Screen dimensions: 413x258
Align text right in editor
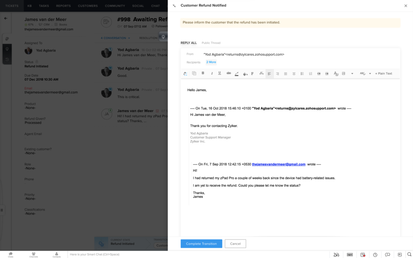click(277, 74)
